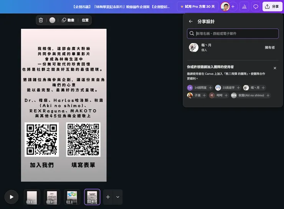Add 子瀛 to the team
This screenshot has height=209, width=284.
[x=204, y=95]
